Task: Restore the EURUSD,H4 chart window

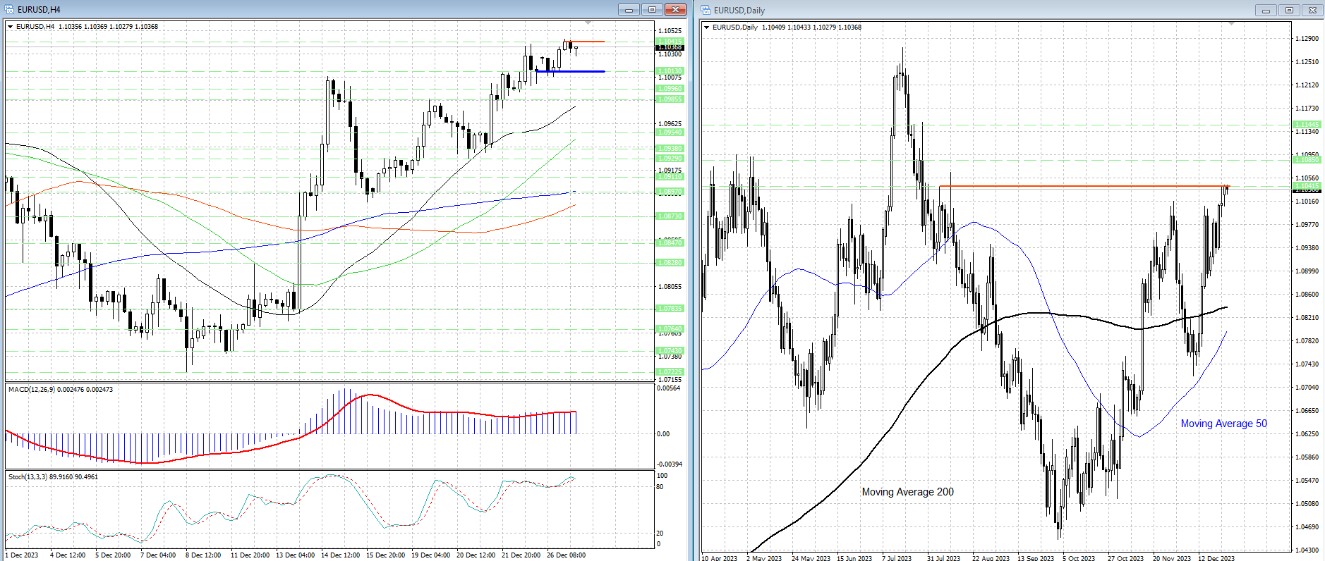Action: pyautogui.click(x=652, y=9)
